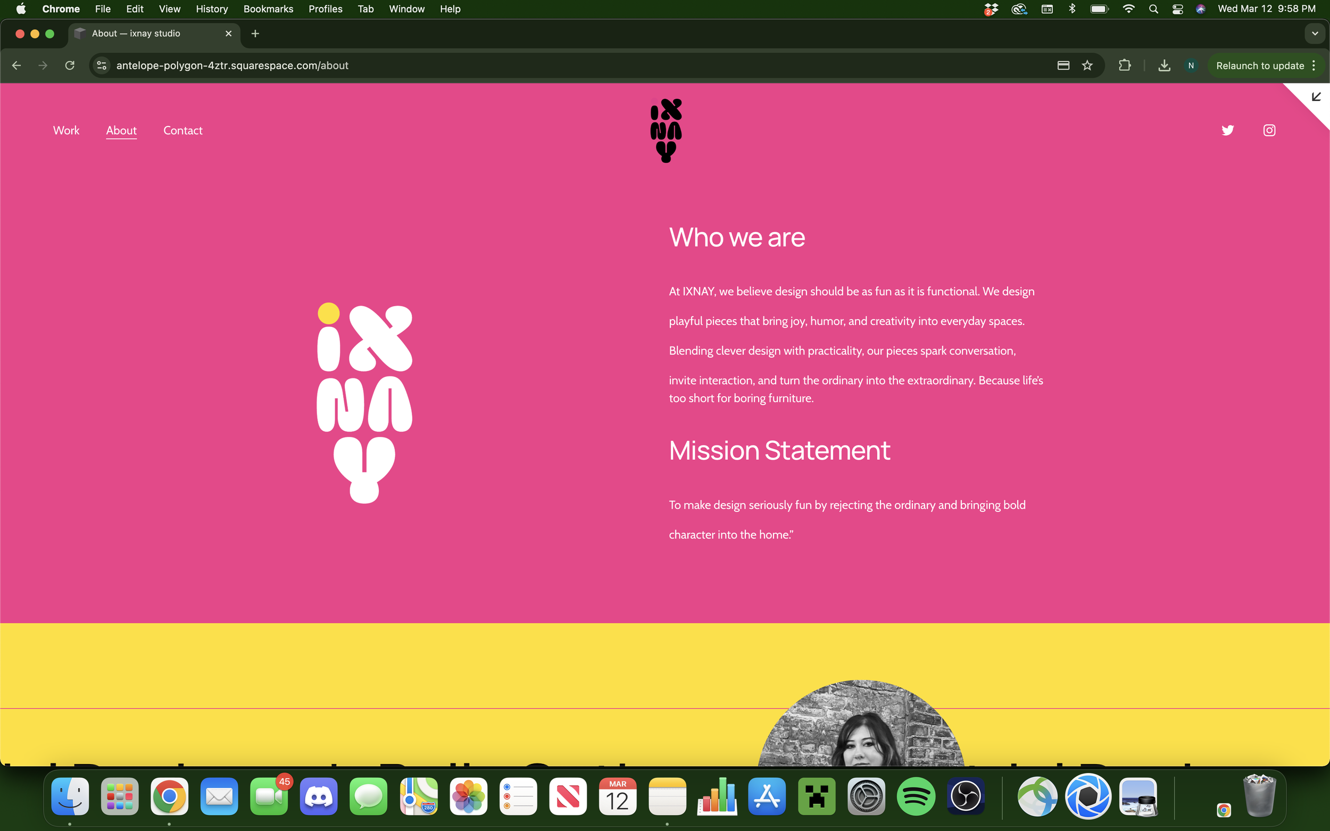The width and height of the screenshot is (1330, 831).
Task: Open the Contact page link
Action: pyautogui.click(x=182, y=130)
